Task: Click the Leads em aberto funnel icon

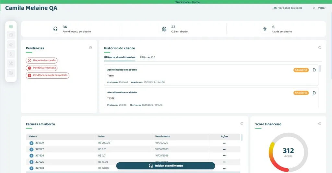Action: coord(265,29)
